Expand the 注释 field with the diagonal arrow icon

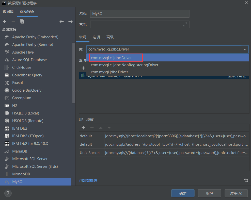click(x=186, y=24)
